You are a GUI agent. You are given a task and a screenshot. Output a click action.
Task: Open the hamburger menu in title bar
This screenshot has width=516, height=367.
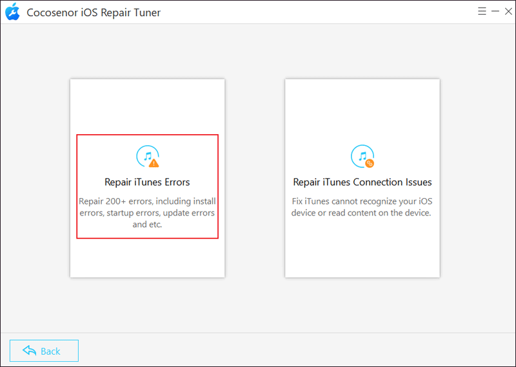point(482,11)
